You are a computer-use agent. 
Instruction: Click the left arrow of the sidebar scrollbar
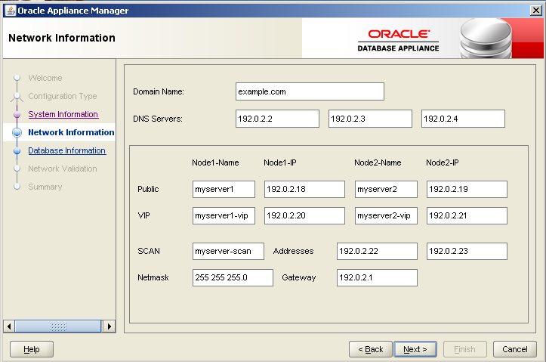(9, 326)
